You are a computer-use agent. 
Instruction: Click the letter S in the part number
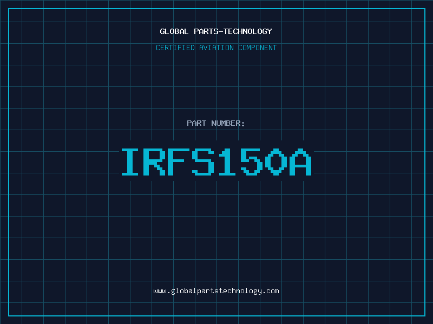[x=204, y=162]
